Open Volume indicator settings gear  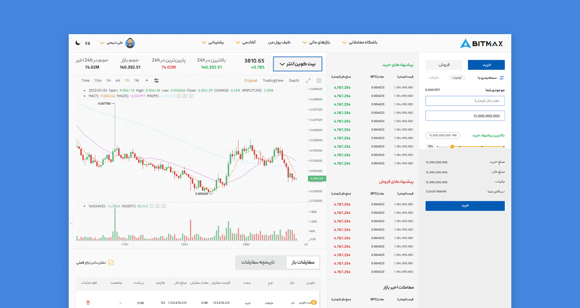[x=157, y=206]
